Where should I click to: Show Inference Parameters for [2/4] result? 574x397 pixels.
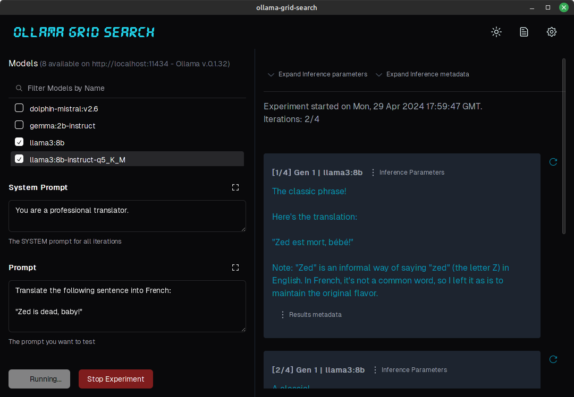[410, 369]
